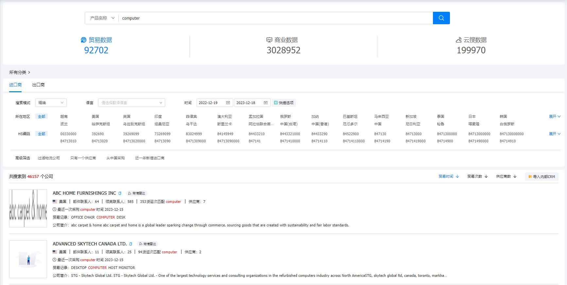Open the 产品名称 search type dropdown
567x285 pixels.
tap(102, 18)
